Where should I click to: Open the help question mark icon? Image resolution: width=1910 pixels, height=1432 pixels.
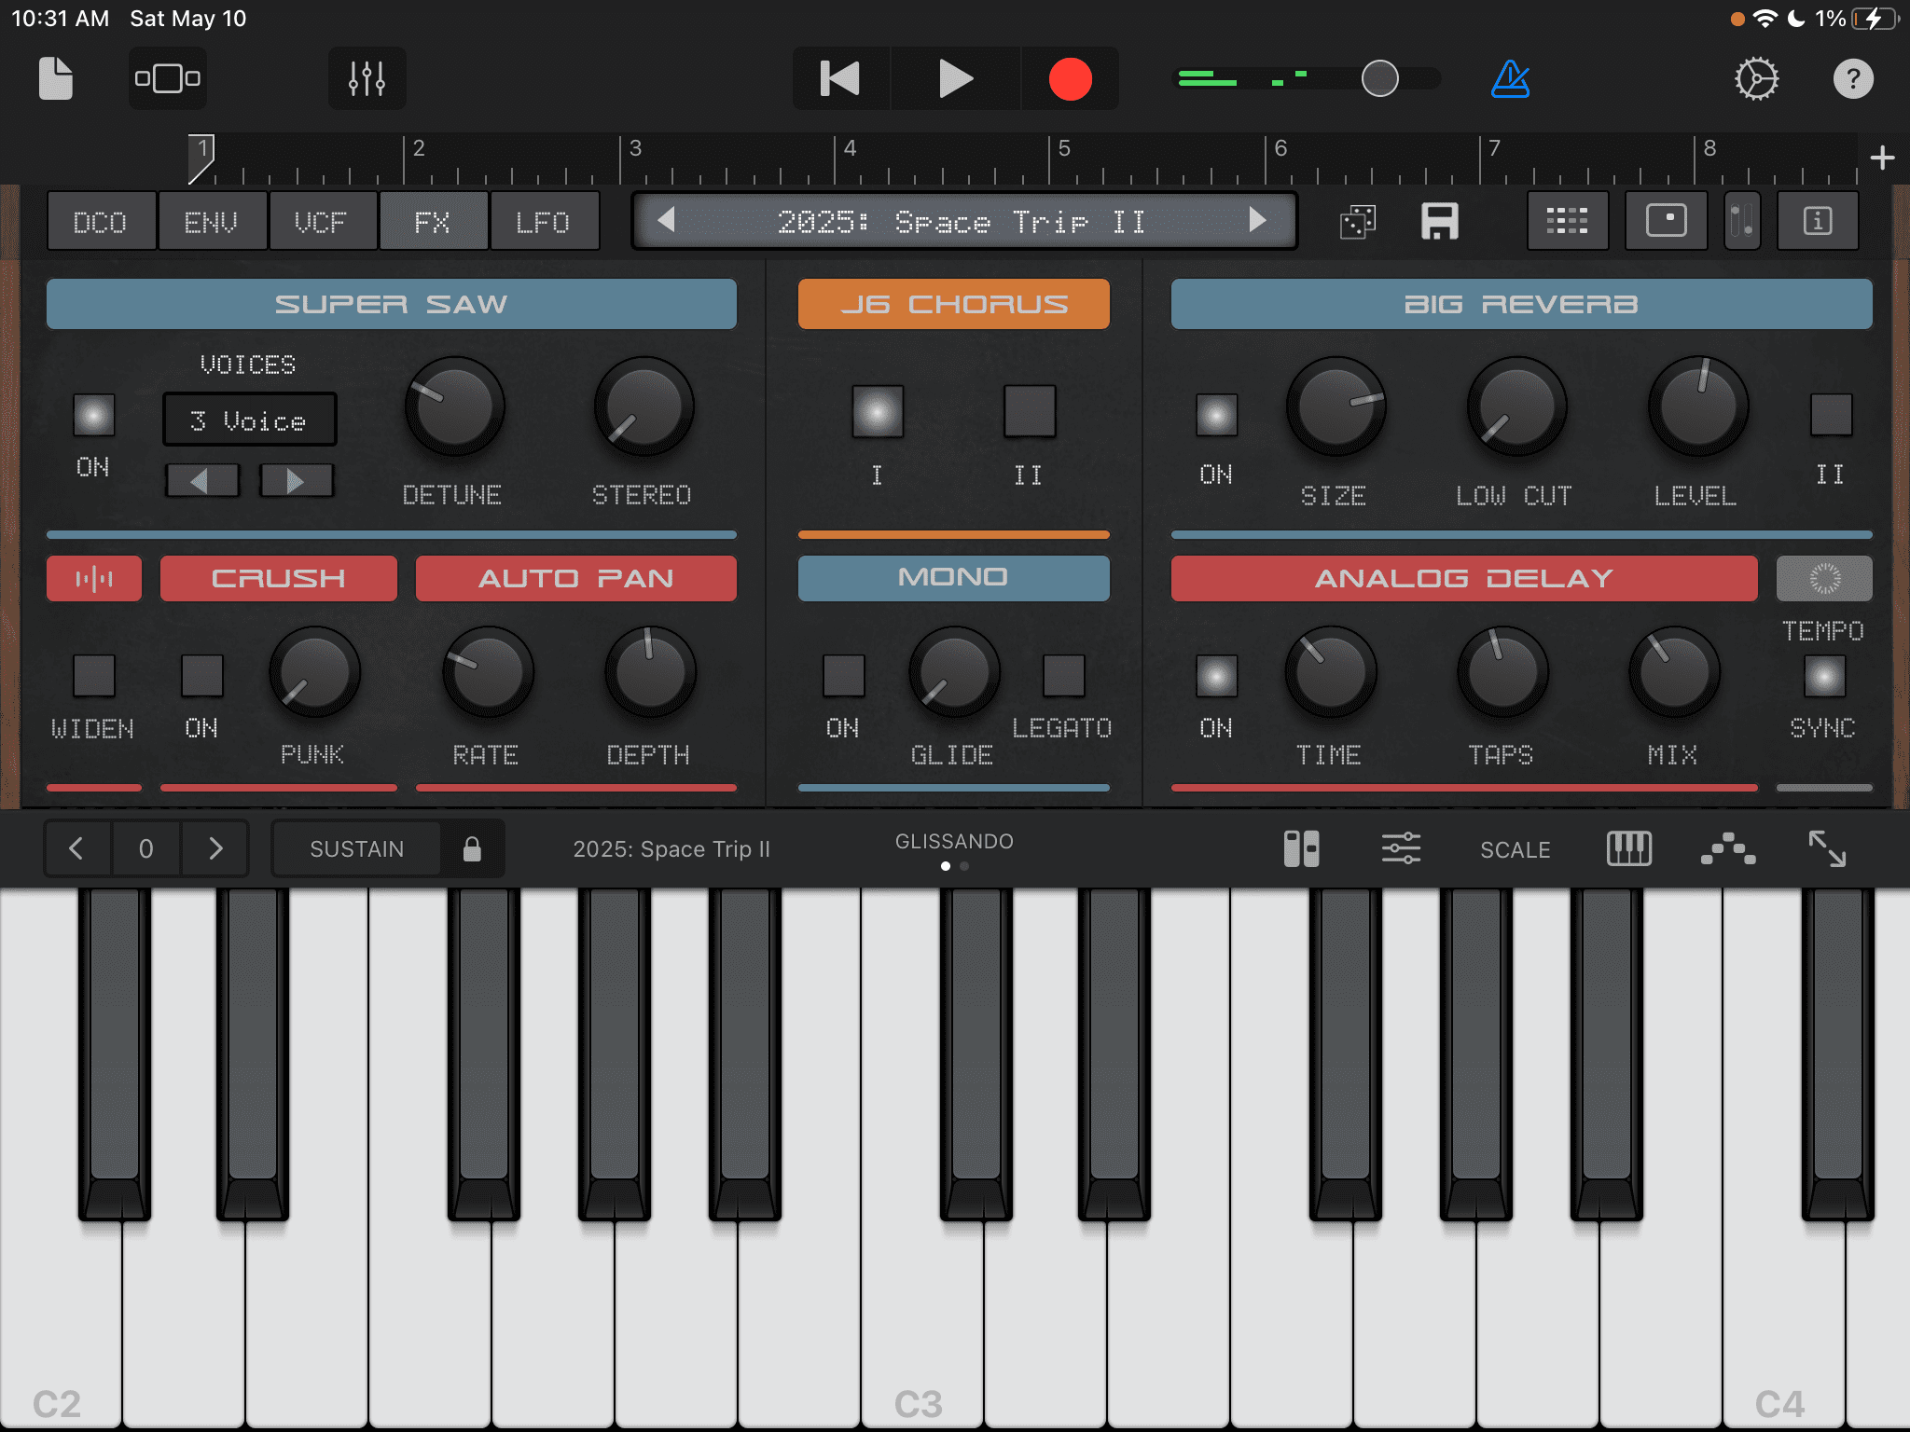pyautogui.click(x=1853, y=78)
